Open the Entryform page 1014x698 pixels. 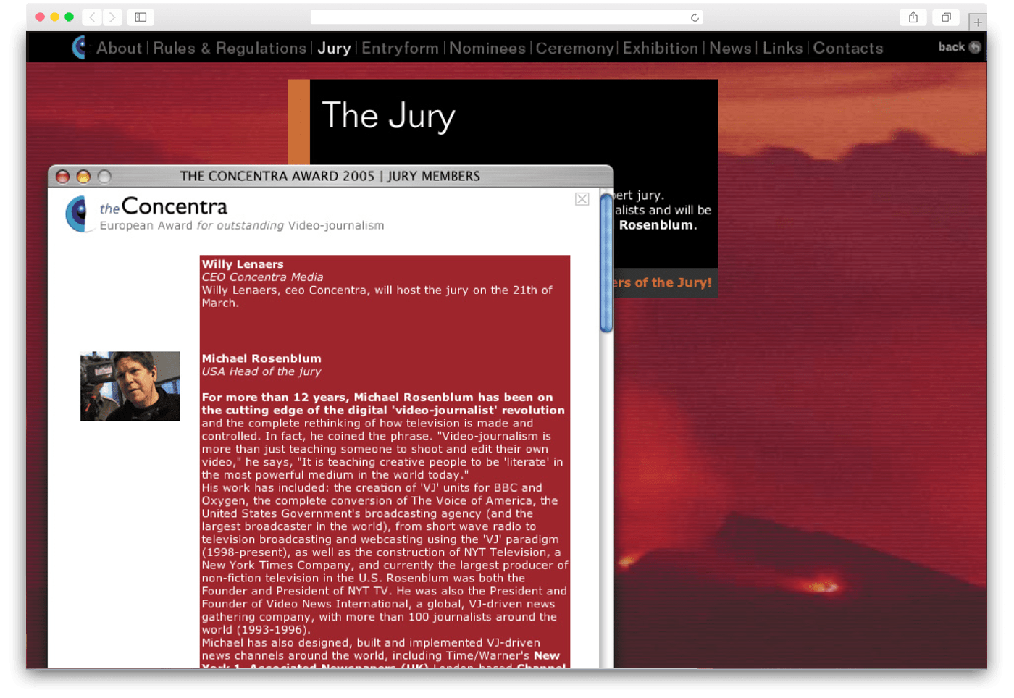[x=400, y=49]
